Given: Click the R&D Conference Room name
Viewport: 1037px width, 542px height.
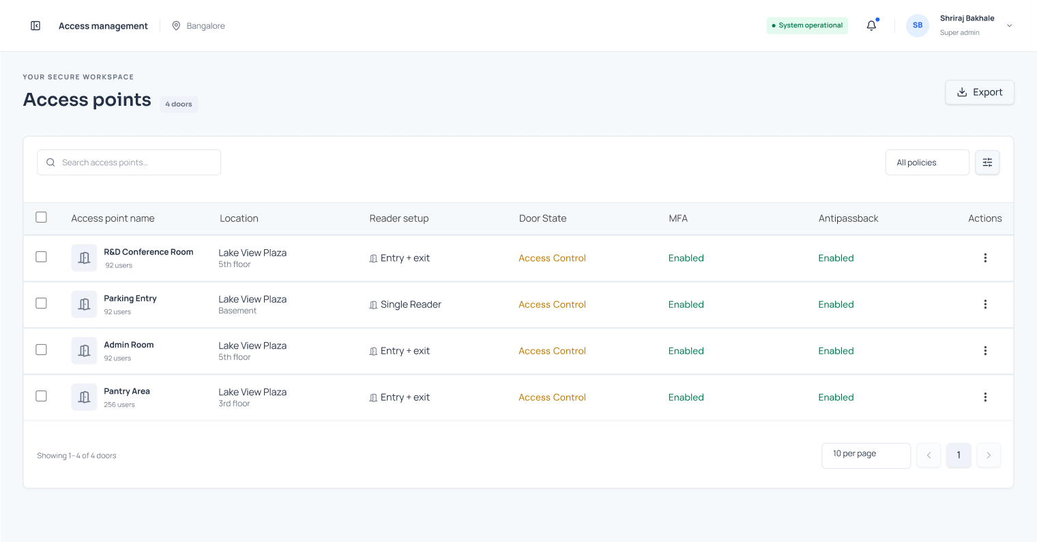Looking at the screenshot, I should pos(149,252).
